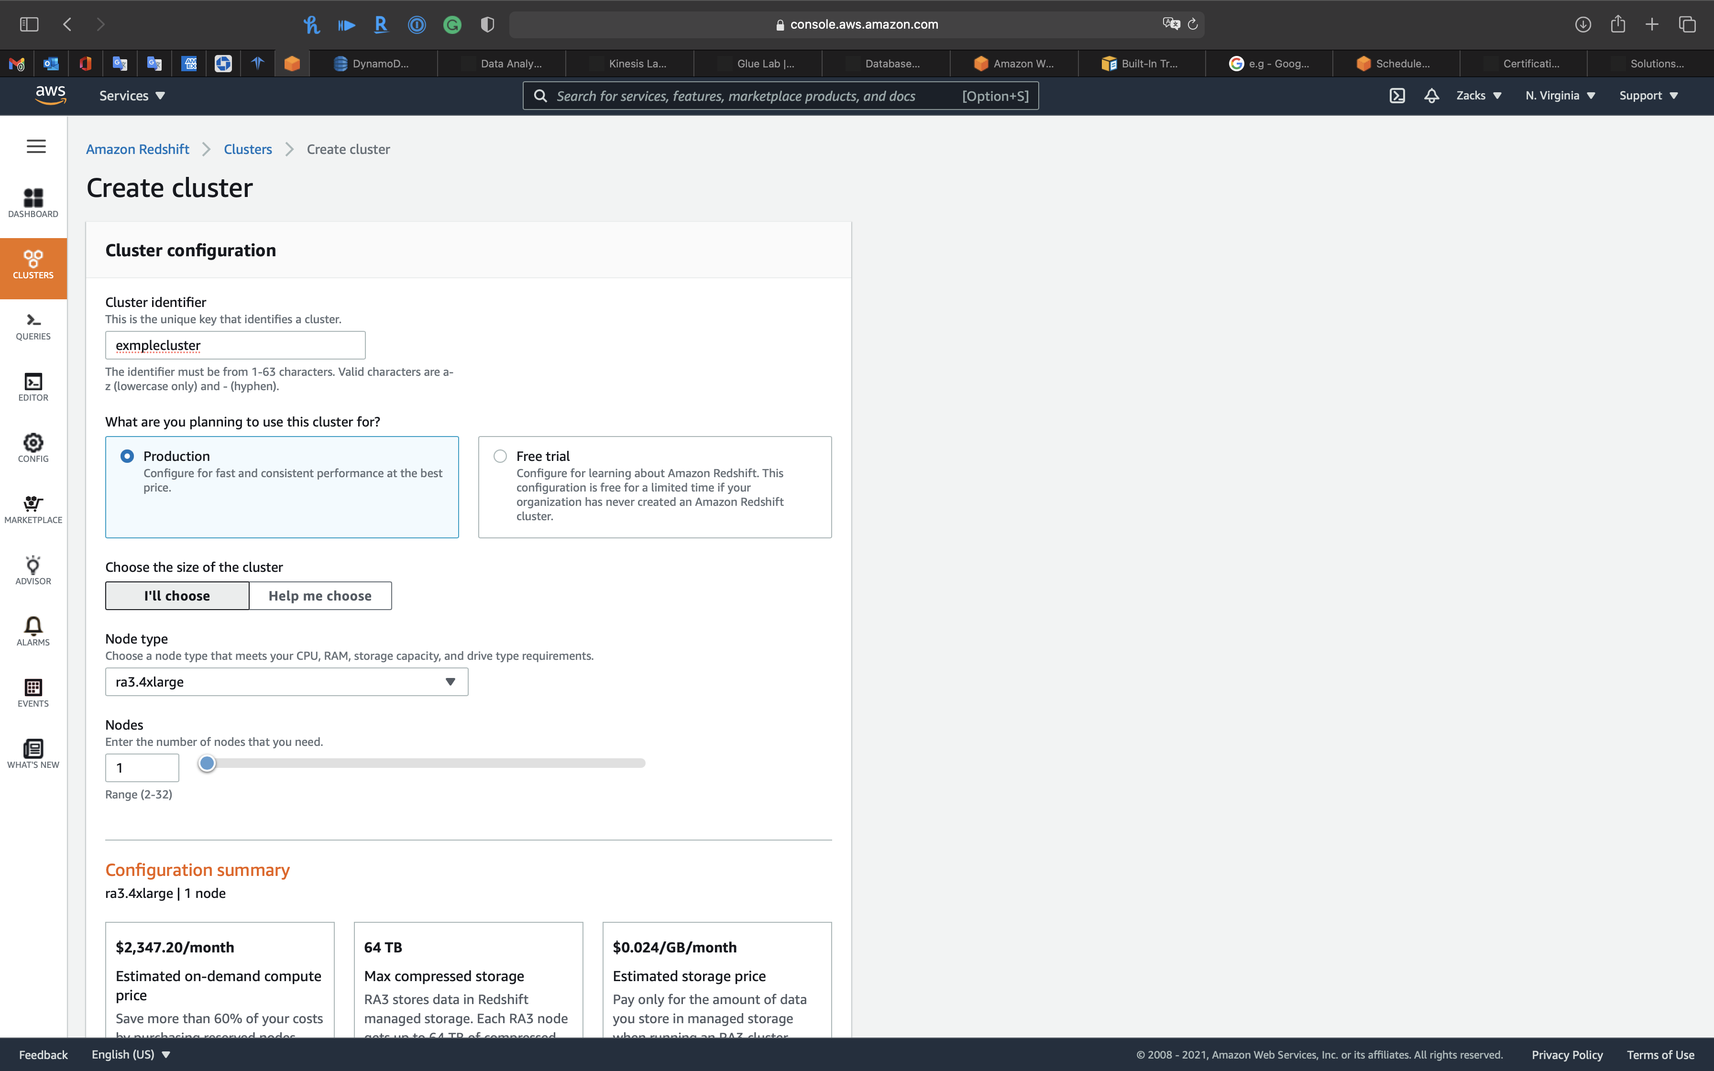
Task: Launch AWS CloudShell icon in header
Action: pos(1397,96)
